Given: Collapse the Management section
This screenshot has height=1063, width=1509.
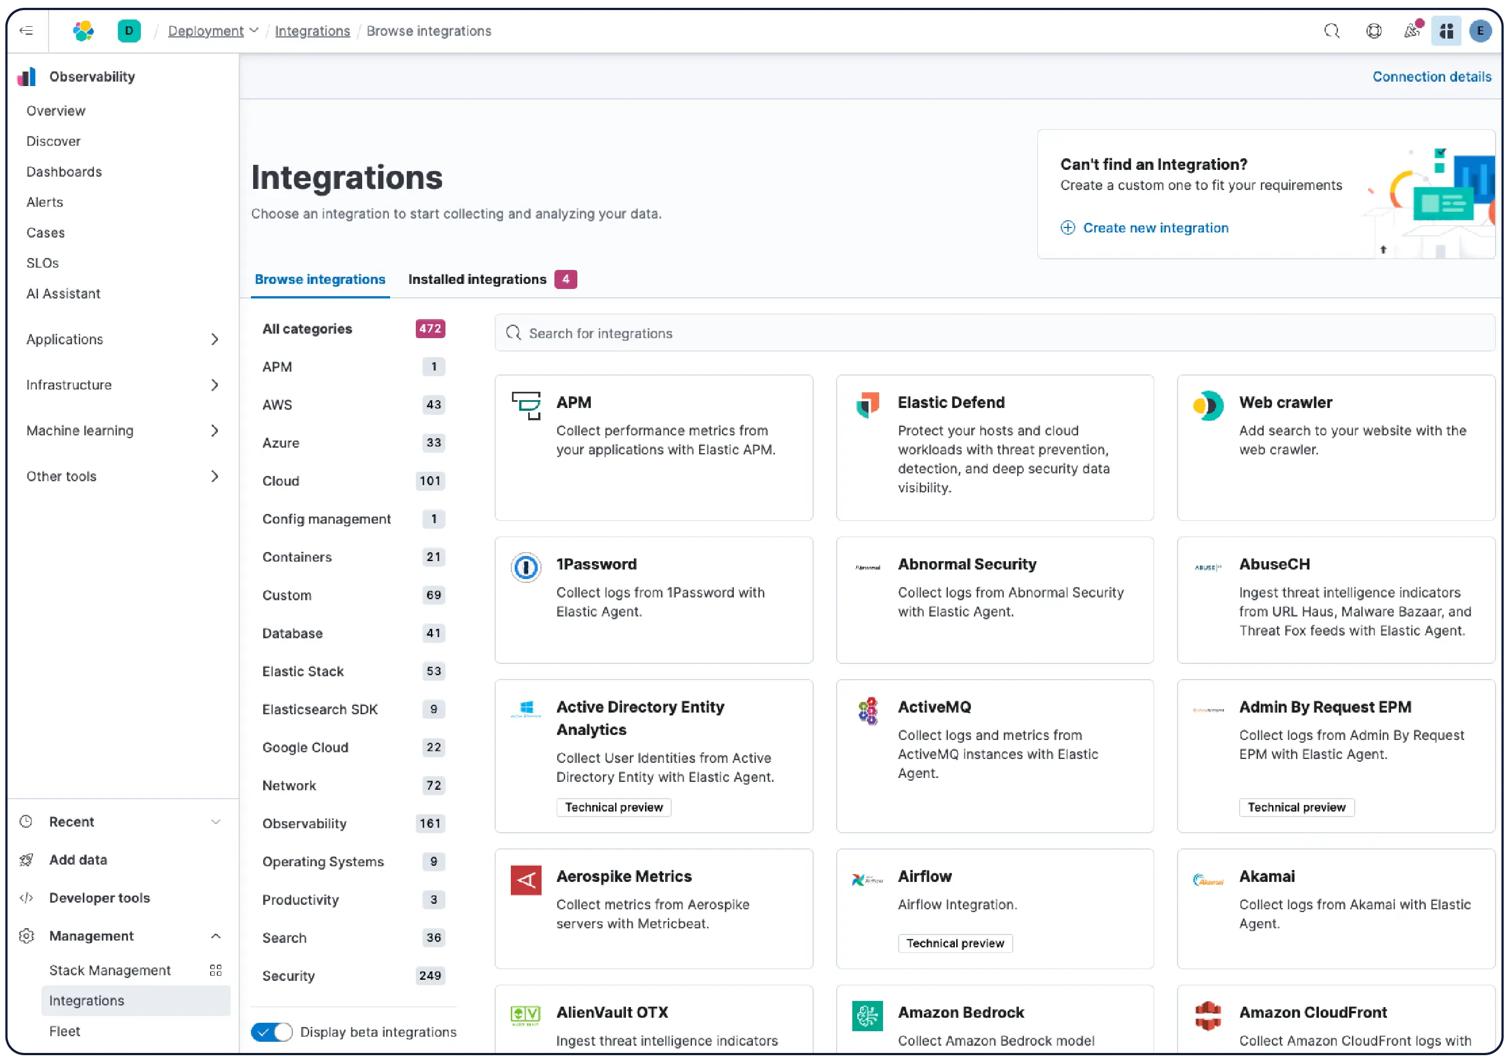Looking at the screenshot, I should tap(216, 936).
